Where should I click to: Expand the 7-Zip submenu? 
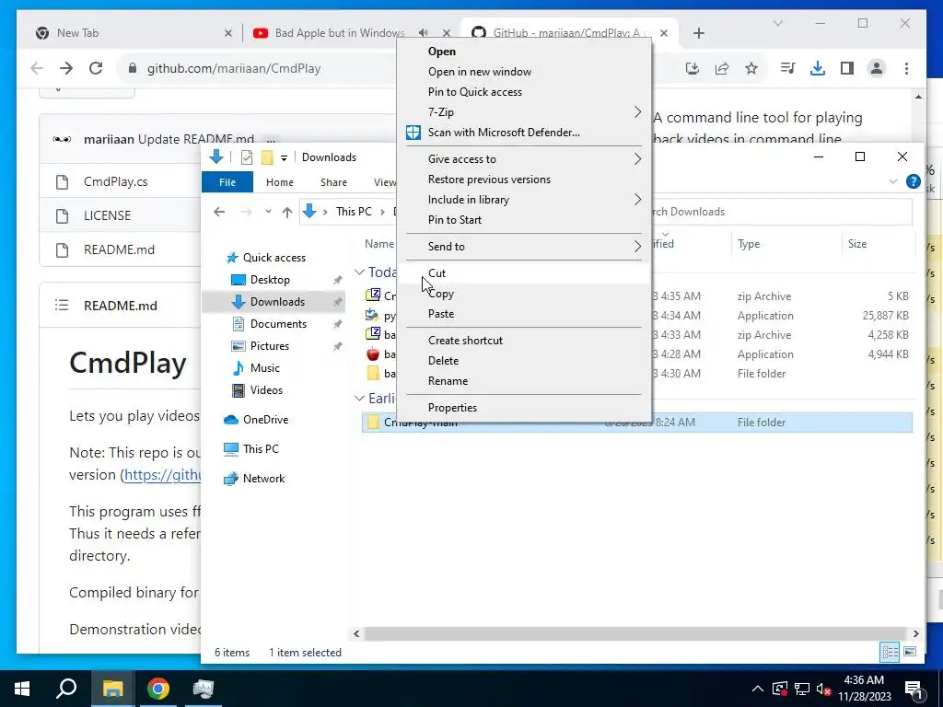pyautogui.click(x=524, y=112)
